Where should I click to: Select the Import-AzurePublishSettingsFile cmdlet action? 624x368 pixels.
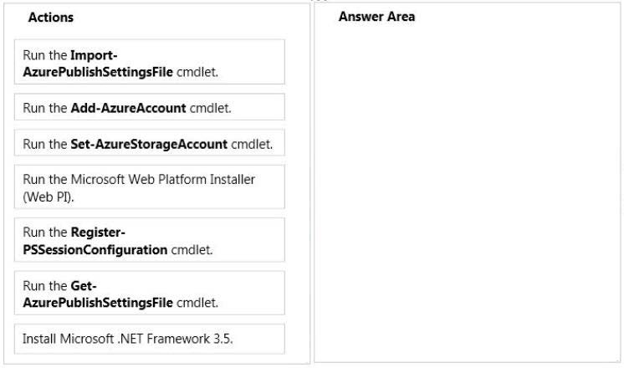click(x=150, y=62)
